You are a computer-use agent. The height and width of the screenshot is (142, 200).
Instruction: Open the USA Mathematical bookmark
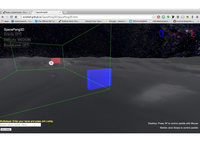(160, 21)
